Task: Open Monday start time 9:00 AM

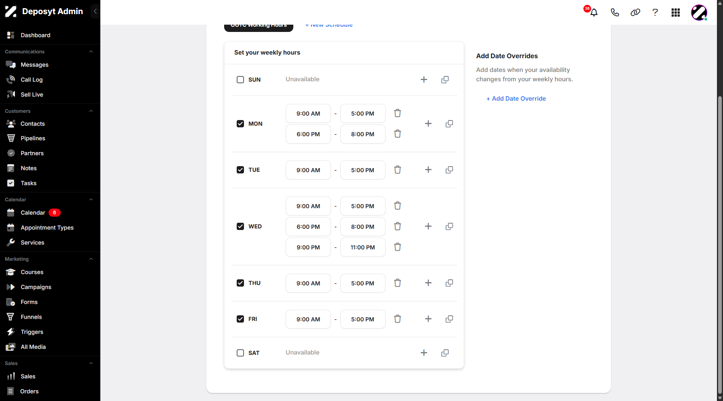Action: pos(308,114)
